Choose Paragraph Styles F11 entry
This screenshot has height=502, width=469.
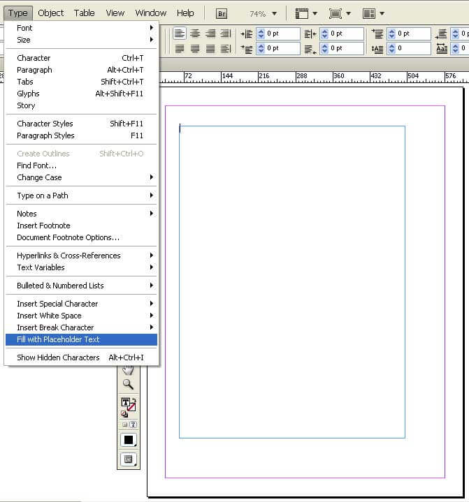(x=81, y=135)
